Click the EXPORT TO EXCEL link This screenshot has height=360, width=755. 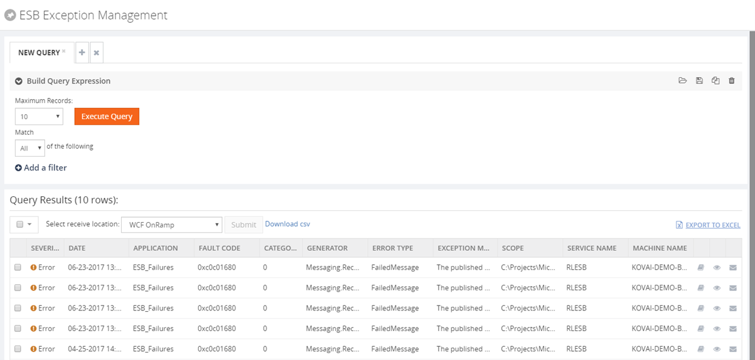713,225
